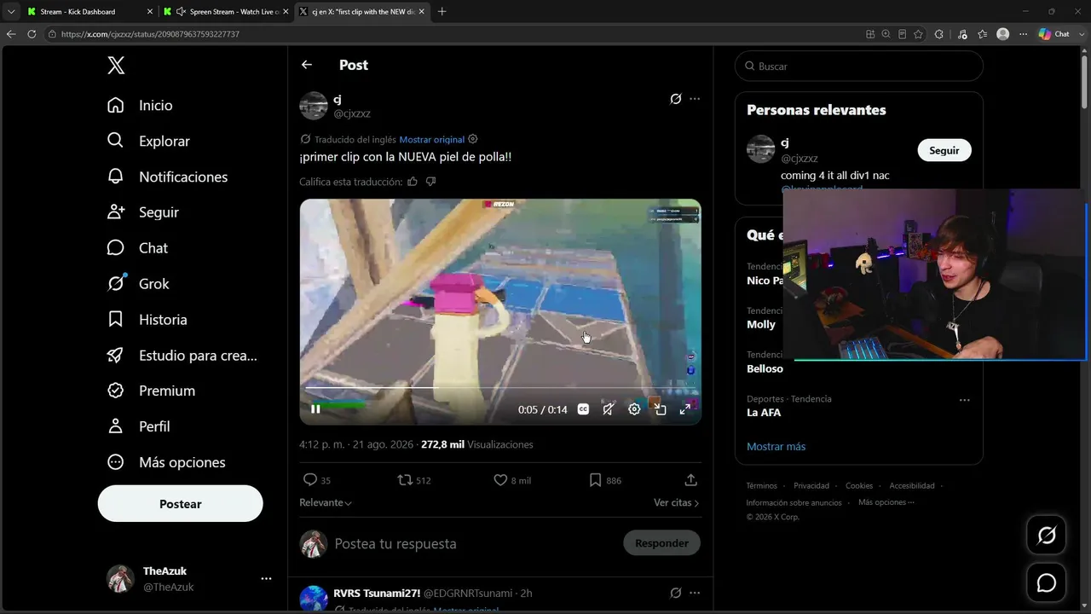Screen dimensions: 1091x614
Task: Open Grok from the sidebar
Action: point(139,284)
